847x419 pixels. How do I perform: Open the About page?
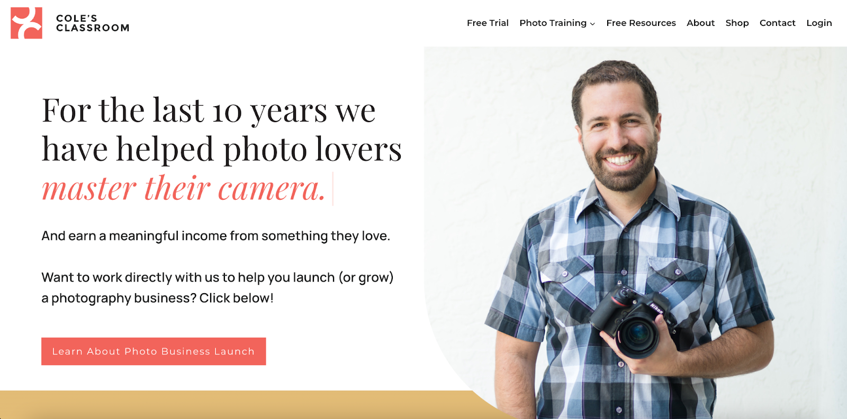point(700,23)
